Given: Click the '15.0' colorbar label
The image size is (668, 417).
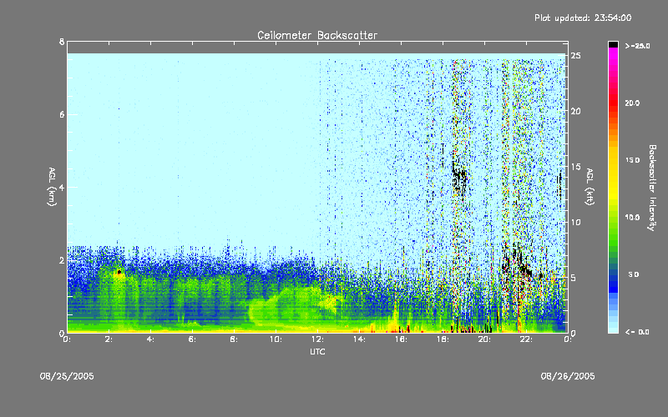Looking at the screenshot, I should point(632,160).
